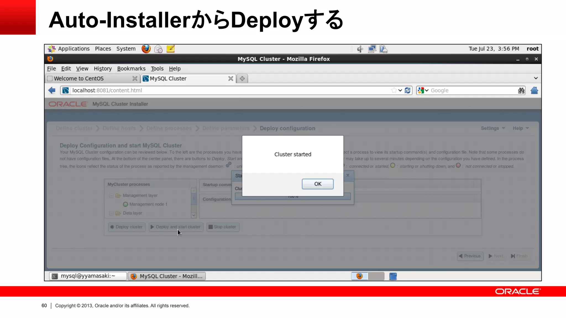Image resolution: width=566 pixels, height=318 pixels.
Task: Click the Firefox window menu icon in title bar
Action: tap(50, 59)
